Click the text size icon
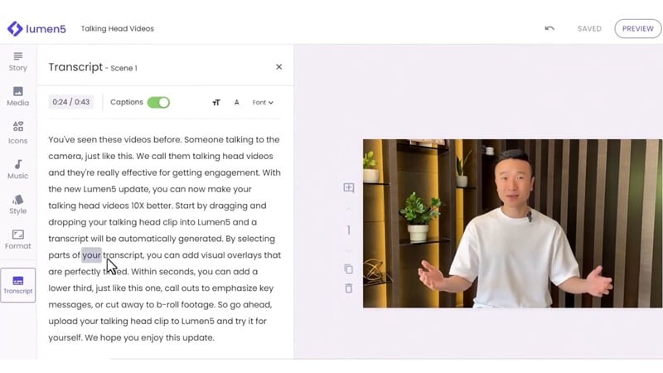Screen dimensions: 663x373 click(x=216, y=102)
